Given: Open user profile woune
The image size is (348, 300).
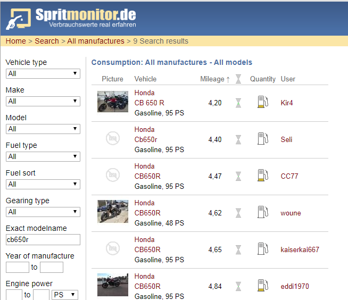Looking at the screenshot, I should click(x=291, y=213).
